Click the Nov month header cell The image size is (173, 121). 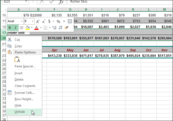(164, 50)
